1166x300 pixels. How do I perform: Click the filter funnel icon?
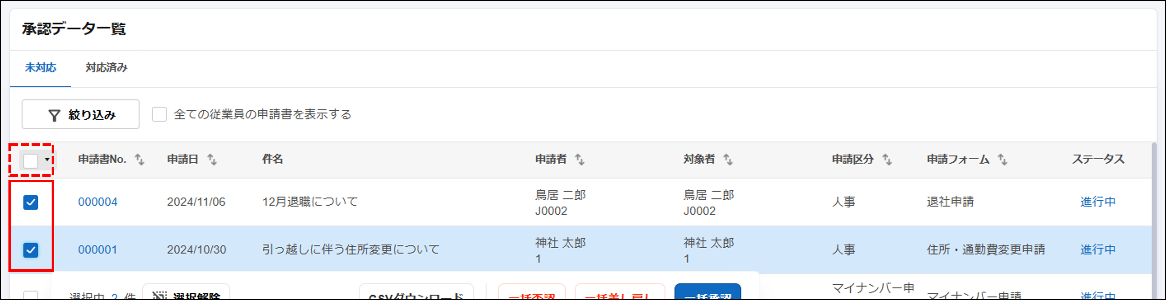[54, 115]
